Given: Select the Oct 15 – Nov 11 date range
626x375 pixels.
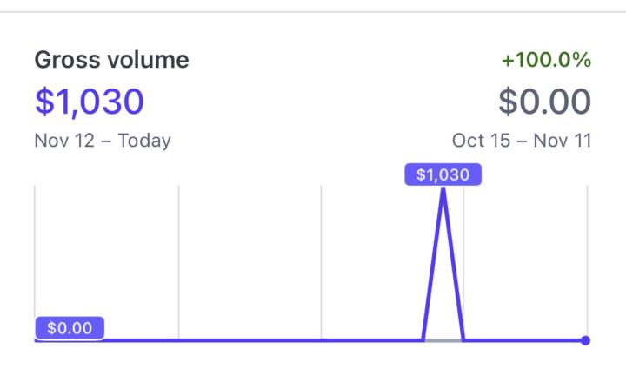Looking at the screenshot, I should point(522,140).
